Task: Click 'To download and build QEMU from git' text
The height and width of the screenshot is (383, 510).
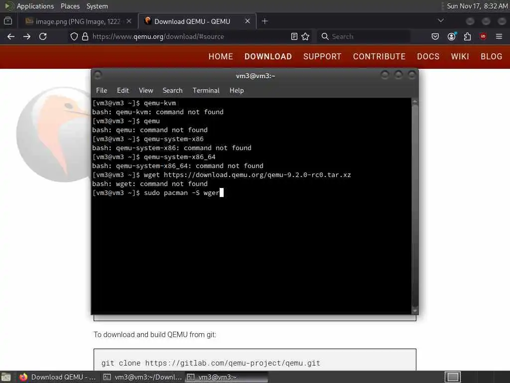Action: (x=155, y=335)
